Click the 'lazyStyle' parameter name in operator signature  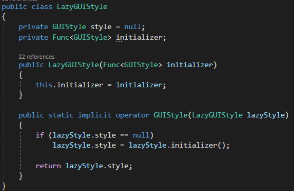[x=266, y=115]
